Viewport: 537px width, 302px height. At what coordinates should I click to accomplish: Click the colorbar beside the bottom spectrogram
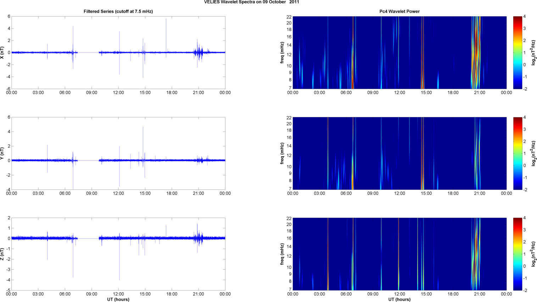[x=518, y=254]
